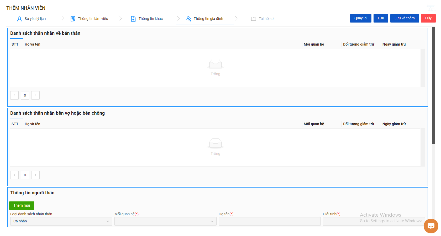This screenshot has height=236, width=441.
Task: Open the orange chat support bubble
Action: click(x=431, y=226)
